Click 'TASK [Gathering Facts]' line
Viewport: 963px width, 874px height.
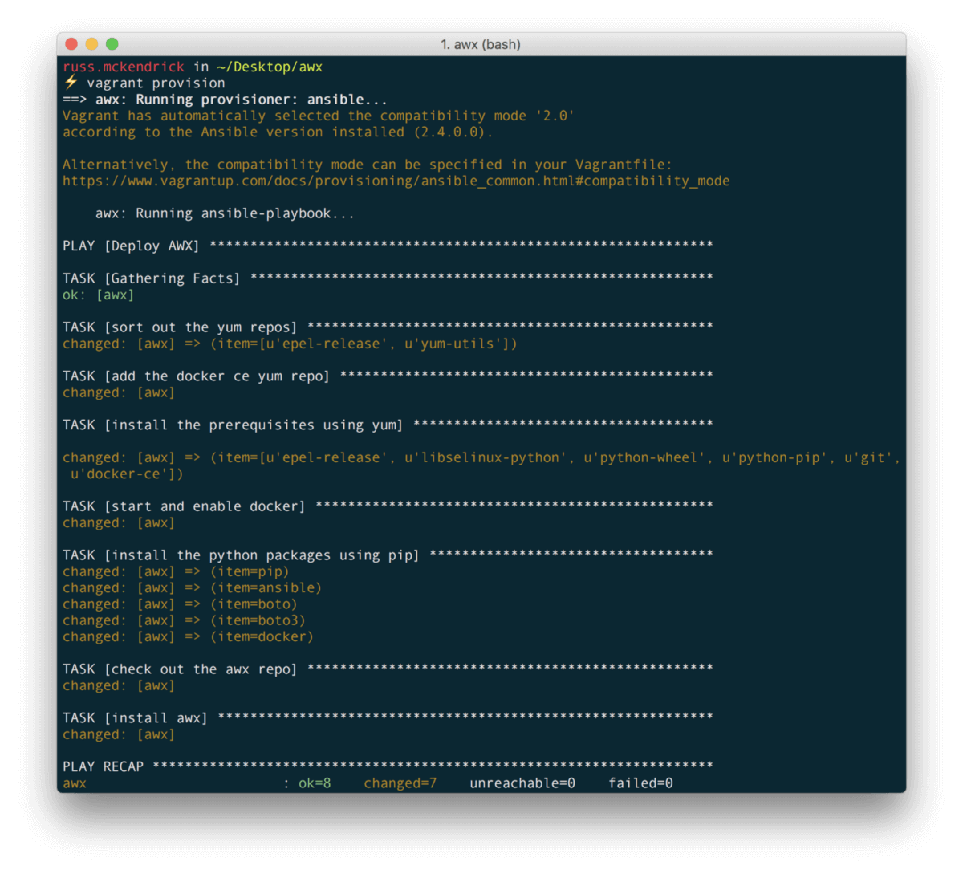coord(152,278)
